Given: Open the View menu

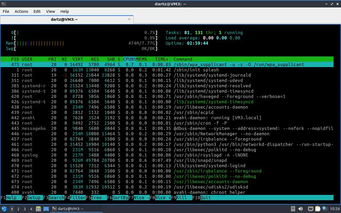Looking at the screenshot, I should coord(50,11).
